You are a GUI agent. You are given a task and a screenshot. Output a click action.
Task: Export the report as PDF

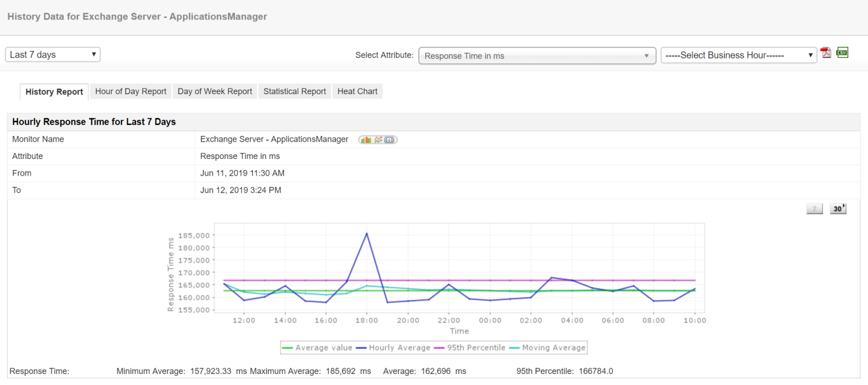(x=826, y=52)
